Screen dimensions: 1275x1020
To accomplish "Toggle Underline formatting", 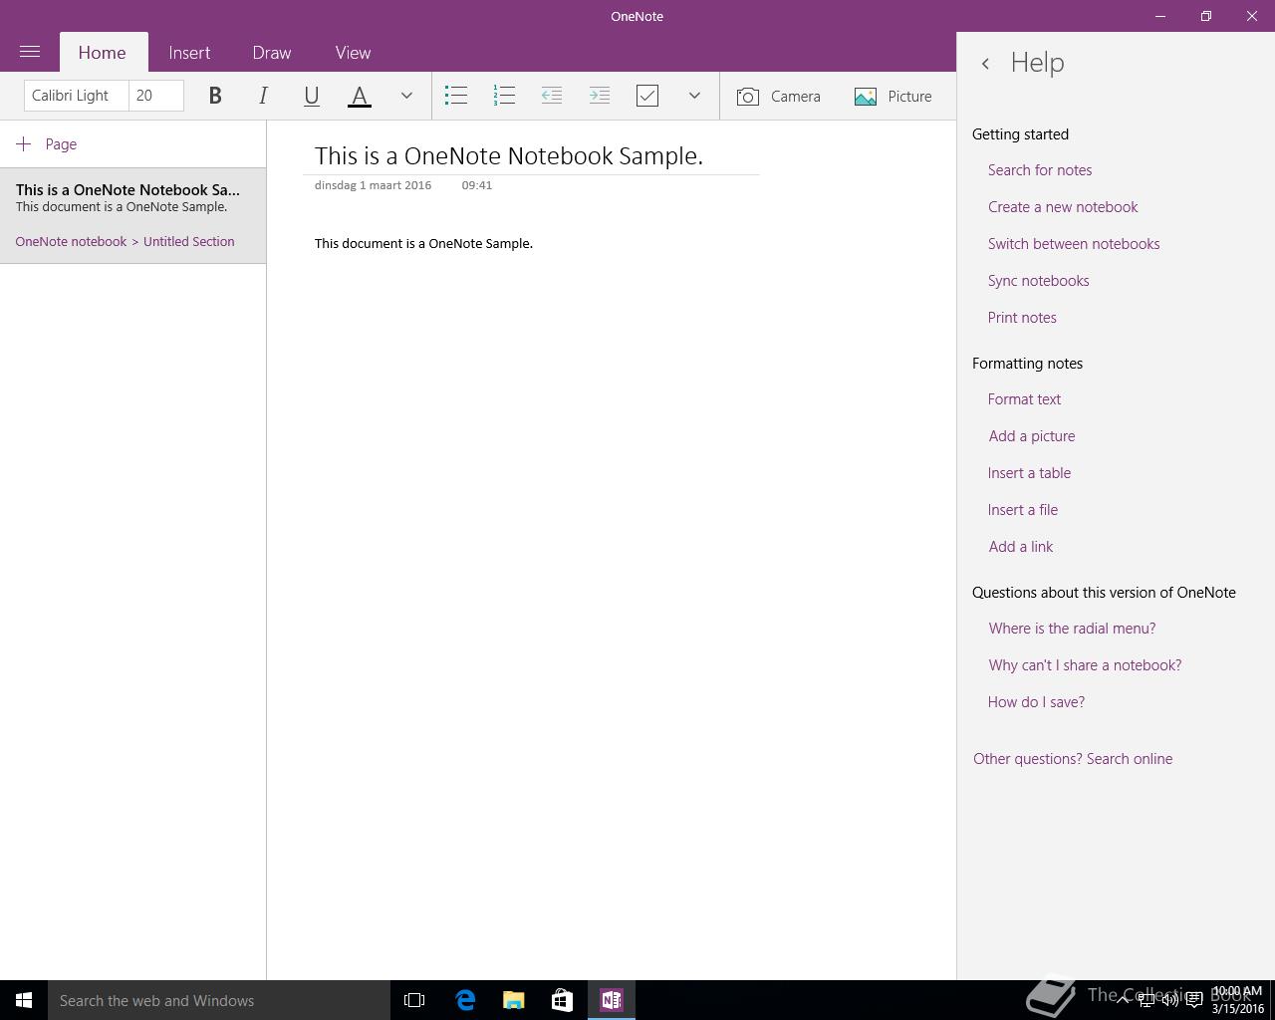I will 311,96.
